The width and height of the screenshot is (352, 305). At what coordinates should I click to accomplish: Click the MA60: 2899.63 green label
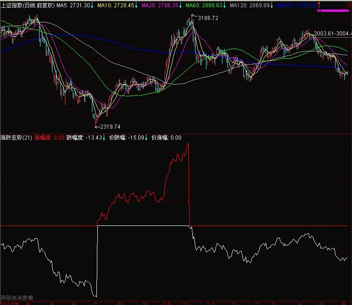tap(204, 5)
